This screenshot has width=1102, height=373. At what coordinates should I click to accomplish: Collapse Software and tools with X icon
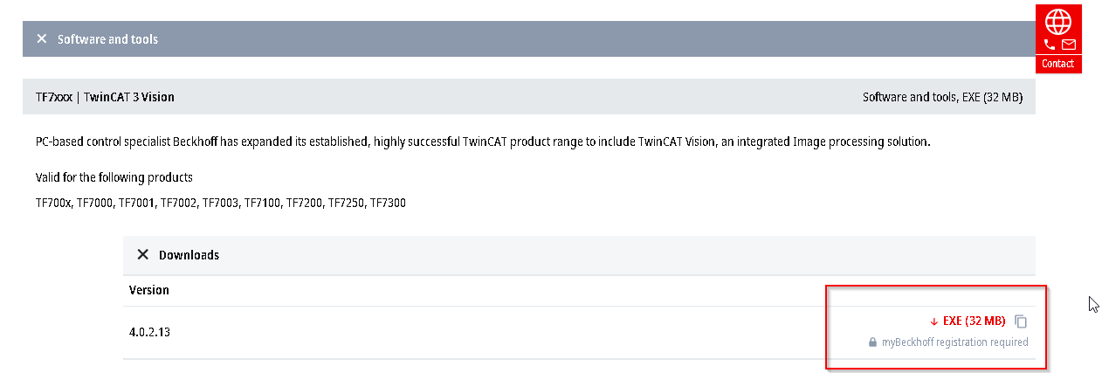coord(42,39)
